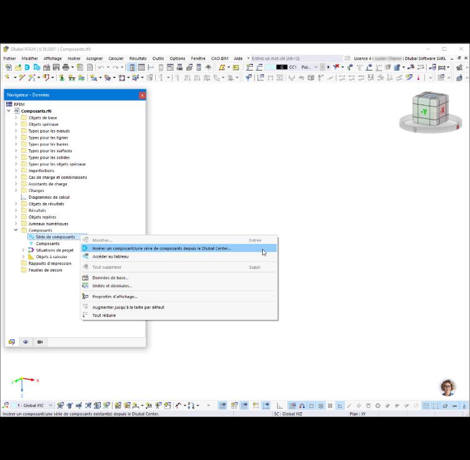This screenshot has width=470, height=460.
Task: Select Jumeaux numériques in the tree
Action: tap(48, 223)
